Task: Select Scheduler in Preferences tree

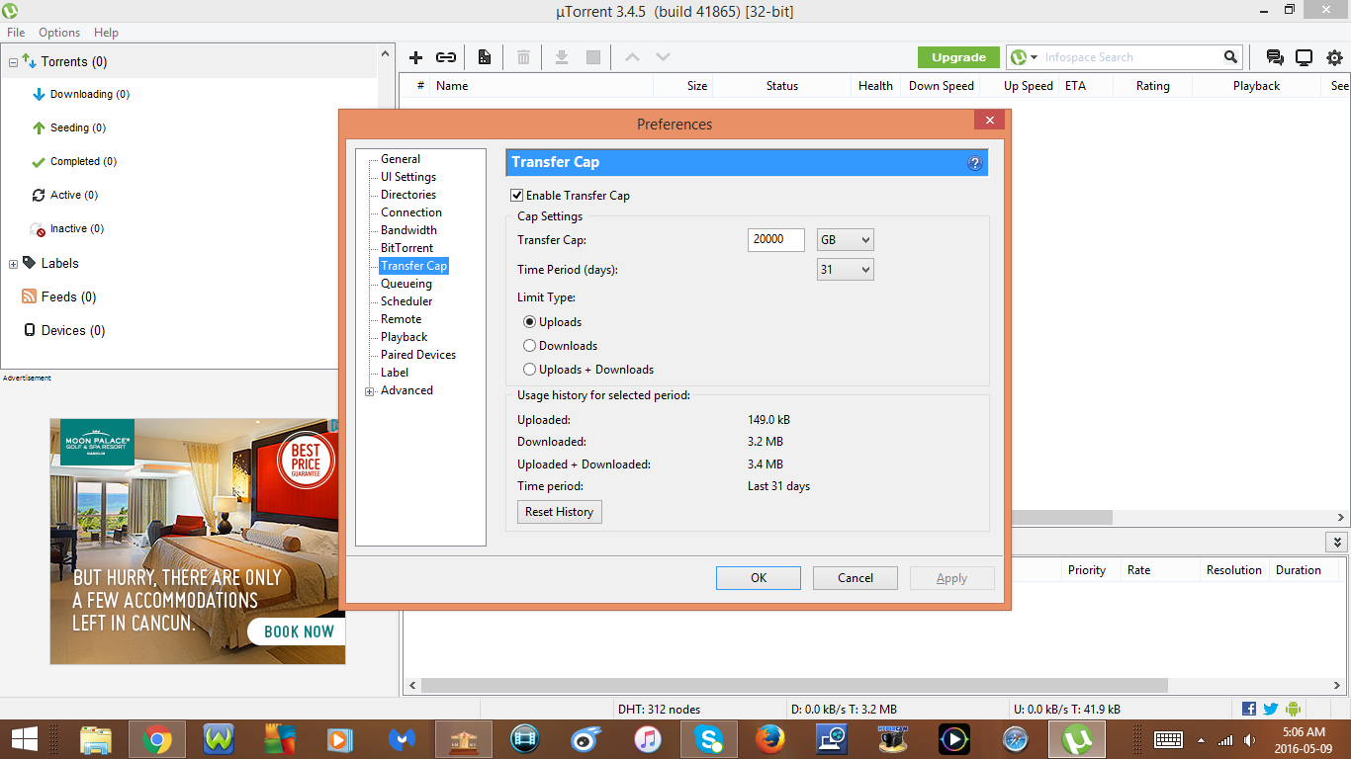Action: pyautogui.click(x=406, y=301)
